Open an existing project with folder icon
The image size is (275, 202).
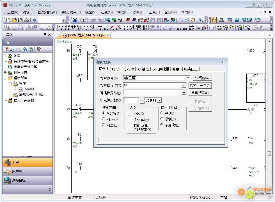pyautogui.click(x=14, y=20)
